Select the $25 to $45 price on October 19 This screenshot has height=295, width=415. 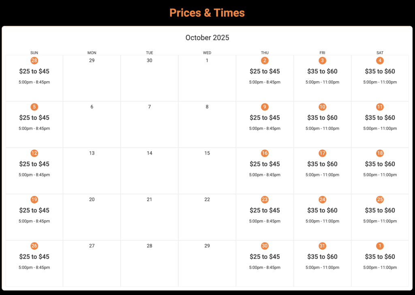coord(34,210)
